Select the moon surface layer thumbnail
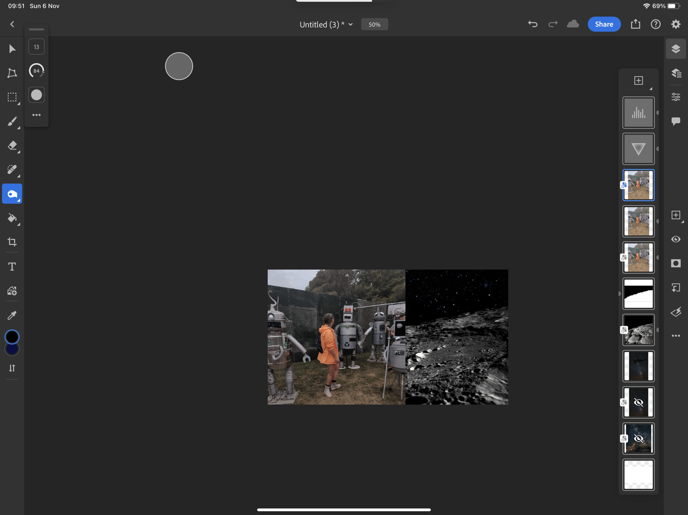The image size is (688, 515). (x=638, y=330)
